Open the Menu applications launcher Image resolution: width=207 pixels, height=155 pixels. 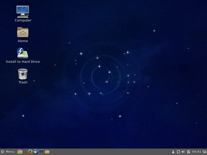[8, 152]
